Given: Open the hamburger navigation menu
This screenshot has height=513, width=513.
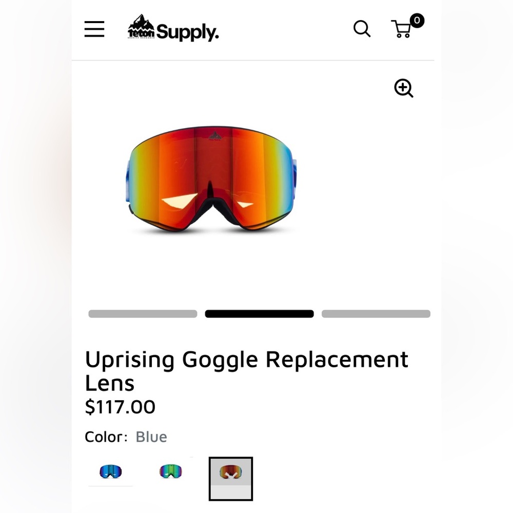Looking at the screenshot, I should 94,29.
